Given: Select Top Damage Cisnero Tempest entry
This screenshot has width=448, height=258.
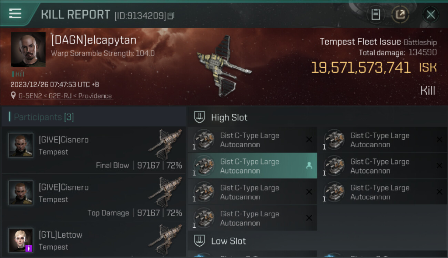Looking at the screenshot, I should pyautogui.click(x=94, y=198).
